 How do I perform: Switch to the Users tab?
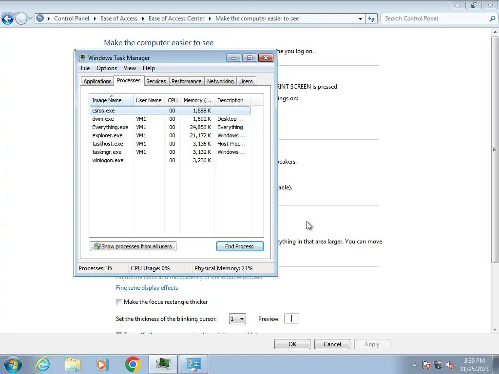[x=246, y=81]
